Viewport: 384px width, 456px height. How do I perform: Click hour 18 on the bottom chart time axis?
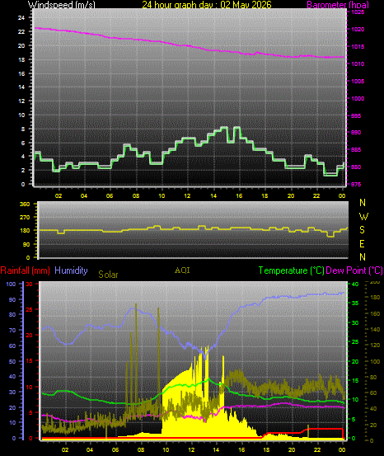tap(266, 450)
